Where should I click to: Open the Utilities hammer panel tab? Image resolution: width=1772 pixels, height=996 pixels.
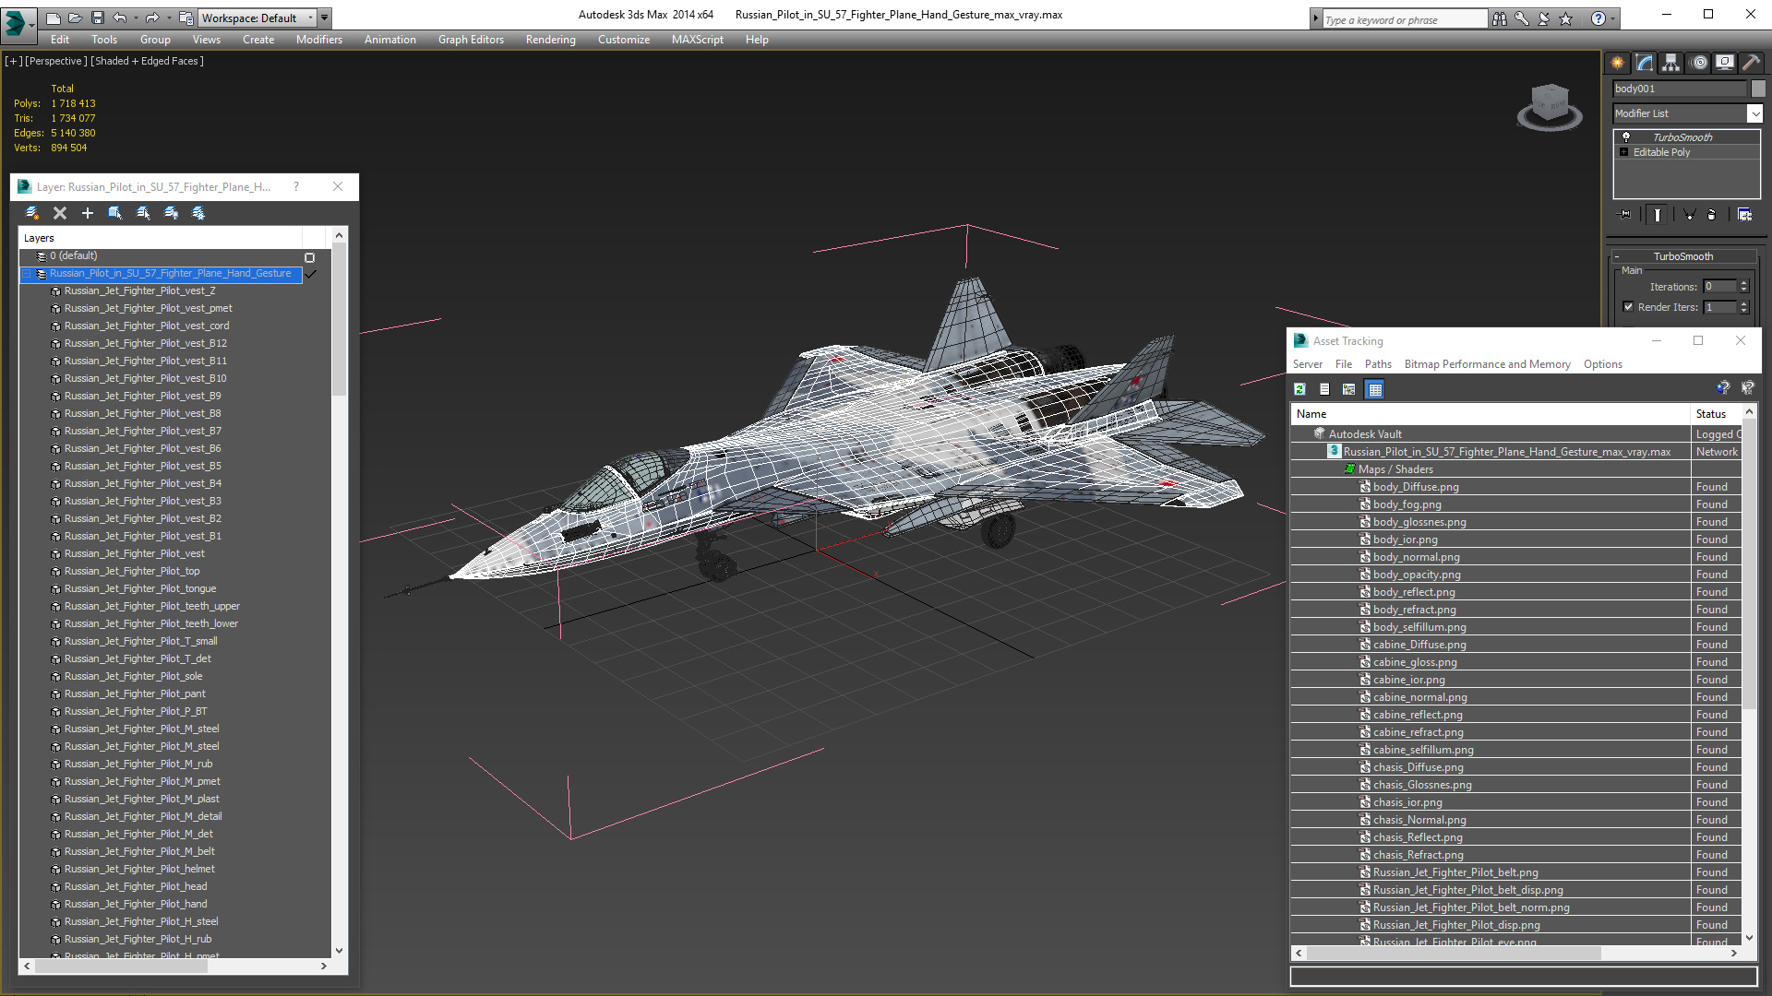tap(1751, 63)
